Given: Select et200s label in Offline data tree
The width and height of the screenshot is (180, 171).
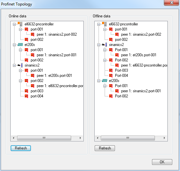Looking at the screenshot, I should 114,81.
